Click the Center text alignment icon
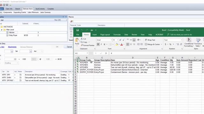The image size is (204, 114). click(131, 44)
